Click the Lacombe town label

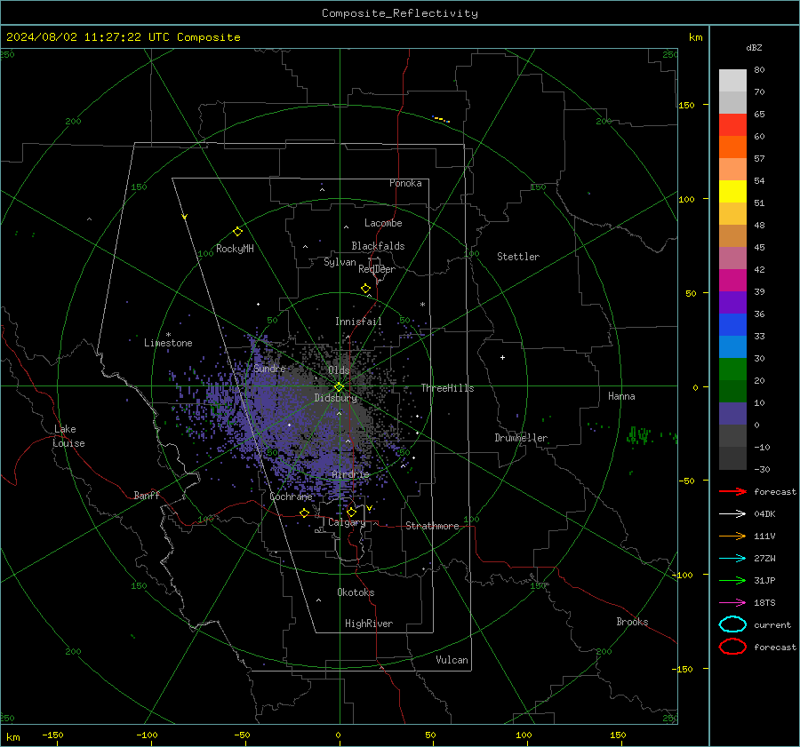(x=383, y=223)
